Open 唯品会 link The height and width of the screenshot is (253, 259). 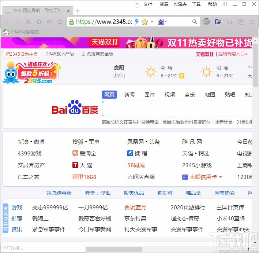(194, 193)
